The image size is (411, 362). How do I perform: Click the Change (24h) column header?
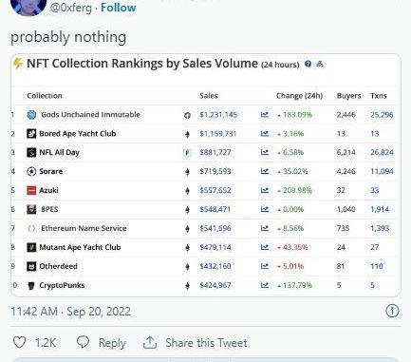click(299, 96)
